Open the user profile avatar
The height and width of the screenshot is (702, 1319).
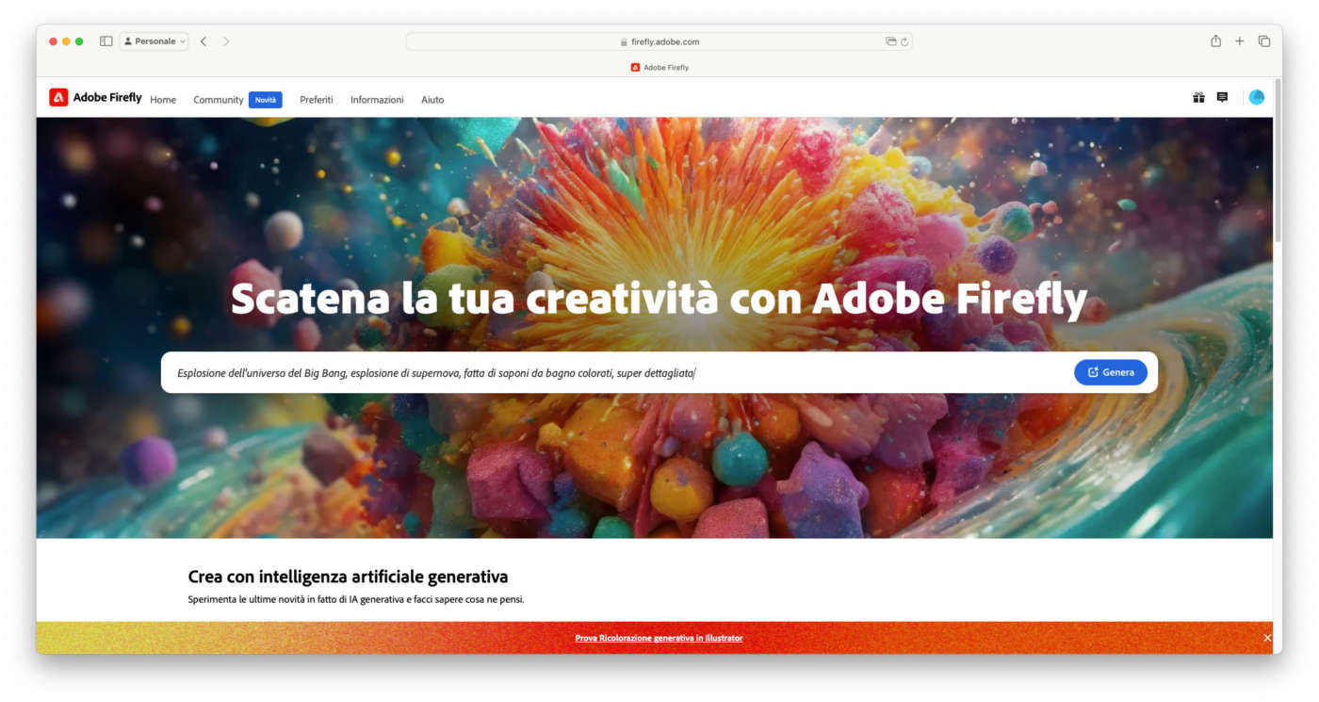click(1256, 97)
